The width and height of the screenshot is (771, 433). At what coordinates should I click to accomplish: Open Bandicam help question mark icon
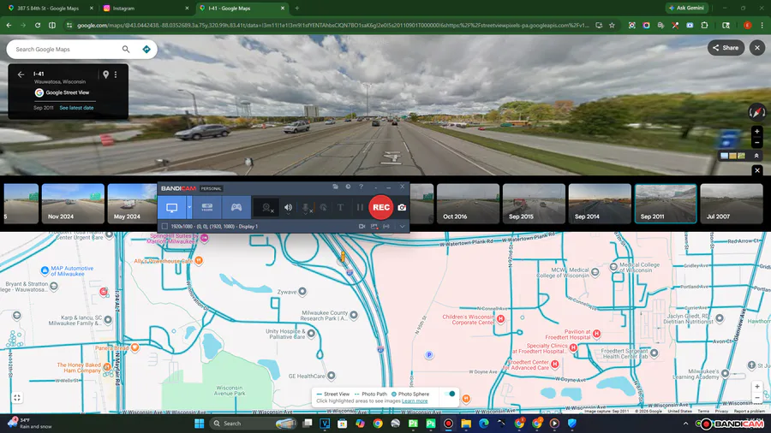[x=361, y=187]
